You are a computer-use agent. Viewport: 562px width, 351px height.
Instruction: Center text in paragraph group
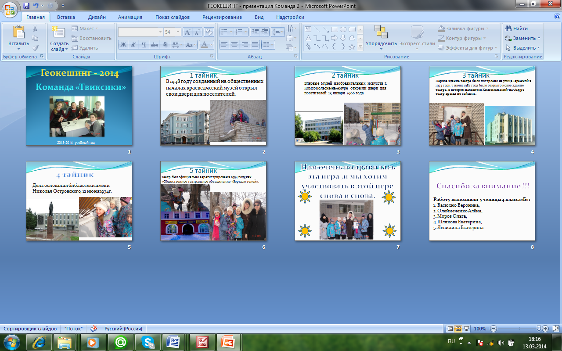[234, 45]
